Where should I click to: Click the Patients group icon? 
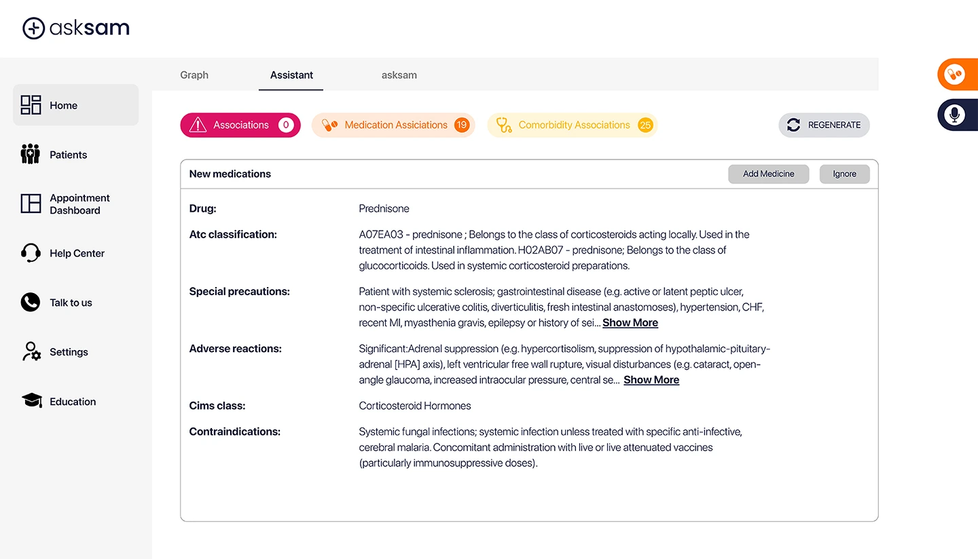(31, 155)
